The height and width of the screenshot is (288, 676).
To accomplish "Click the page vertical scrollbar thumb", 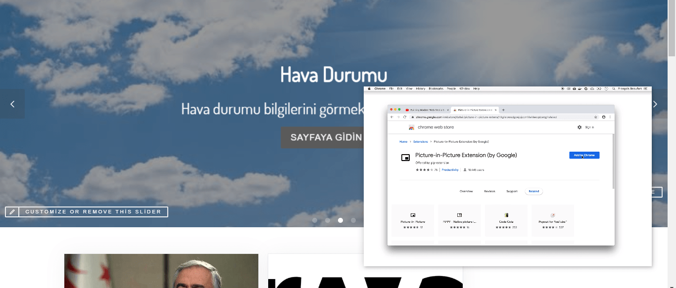I will (672, 29).
